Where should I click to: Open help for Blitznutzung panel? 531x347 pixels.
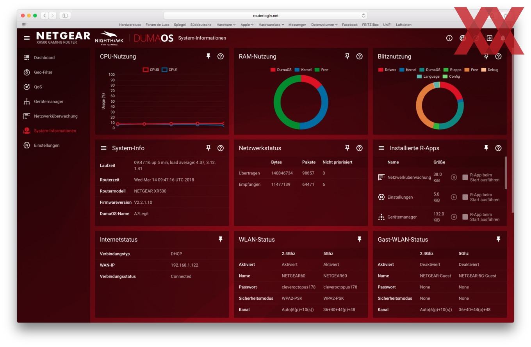coord(498,56)
